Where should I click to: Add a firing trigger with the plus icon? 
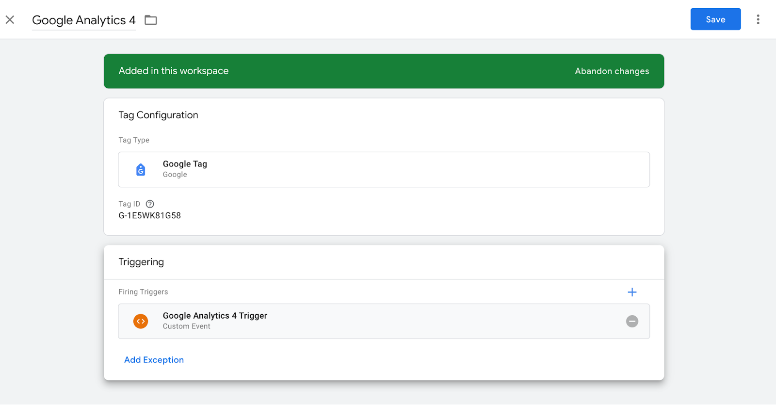point(632,292)
